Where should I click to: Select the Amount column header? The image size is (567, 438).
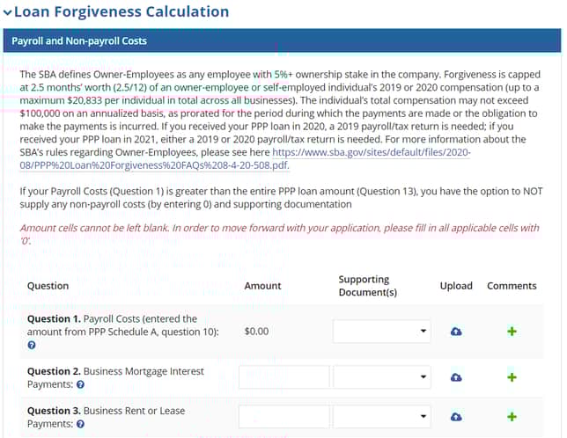coord(262,286)
